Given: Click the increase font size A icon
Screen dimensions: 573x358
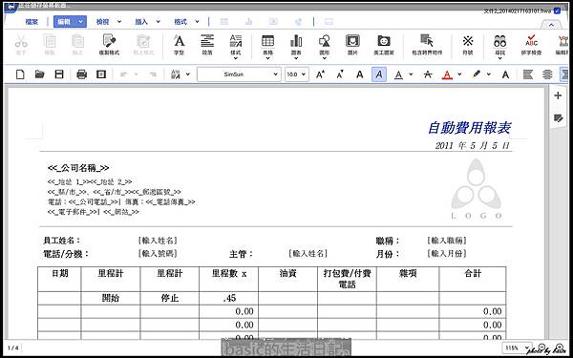Looking at the screenshot, I should (321, 74).
